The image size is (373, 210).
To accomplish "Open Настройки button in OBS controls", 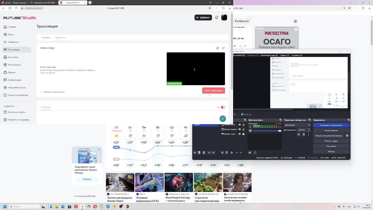I will (x=331, y=146).
